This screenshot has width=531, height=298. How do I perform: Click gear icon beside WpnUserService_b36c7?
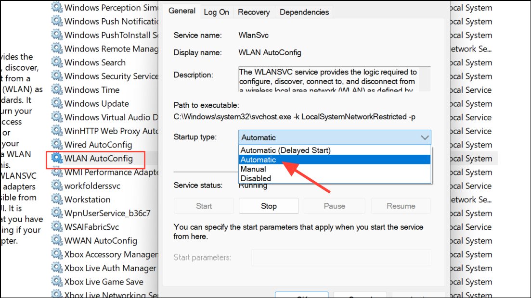(x=57, y=213)
